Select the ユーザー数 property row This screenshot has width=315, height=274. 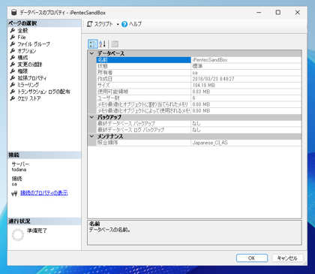click(199, 98)
